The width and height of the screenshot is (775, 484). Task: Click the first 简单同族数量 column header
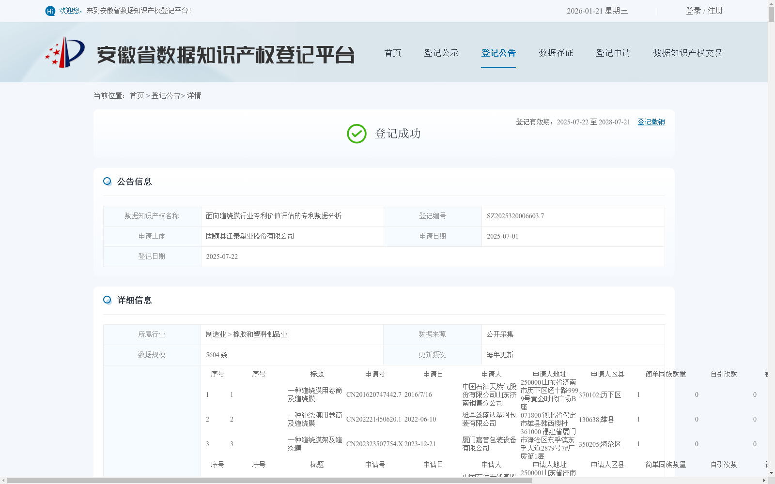click(x=666, y=374)
